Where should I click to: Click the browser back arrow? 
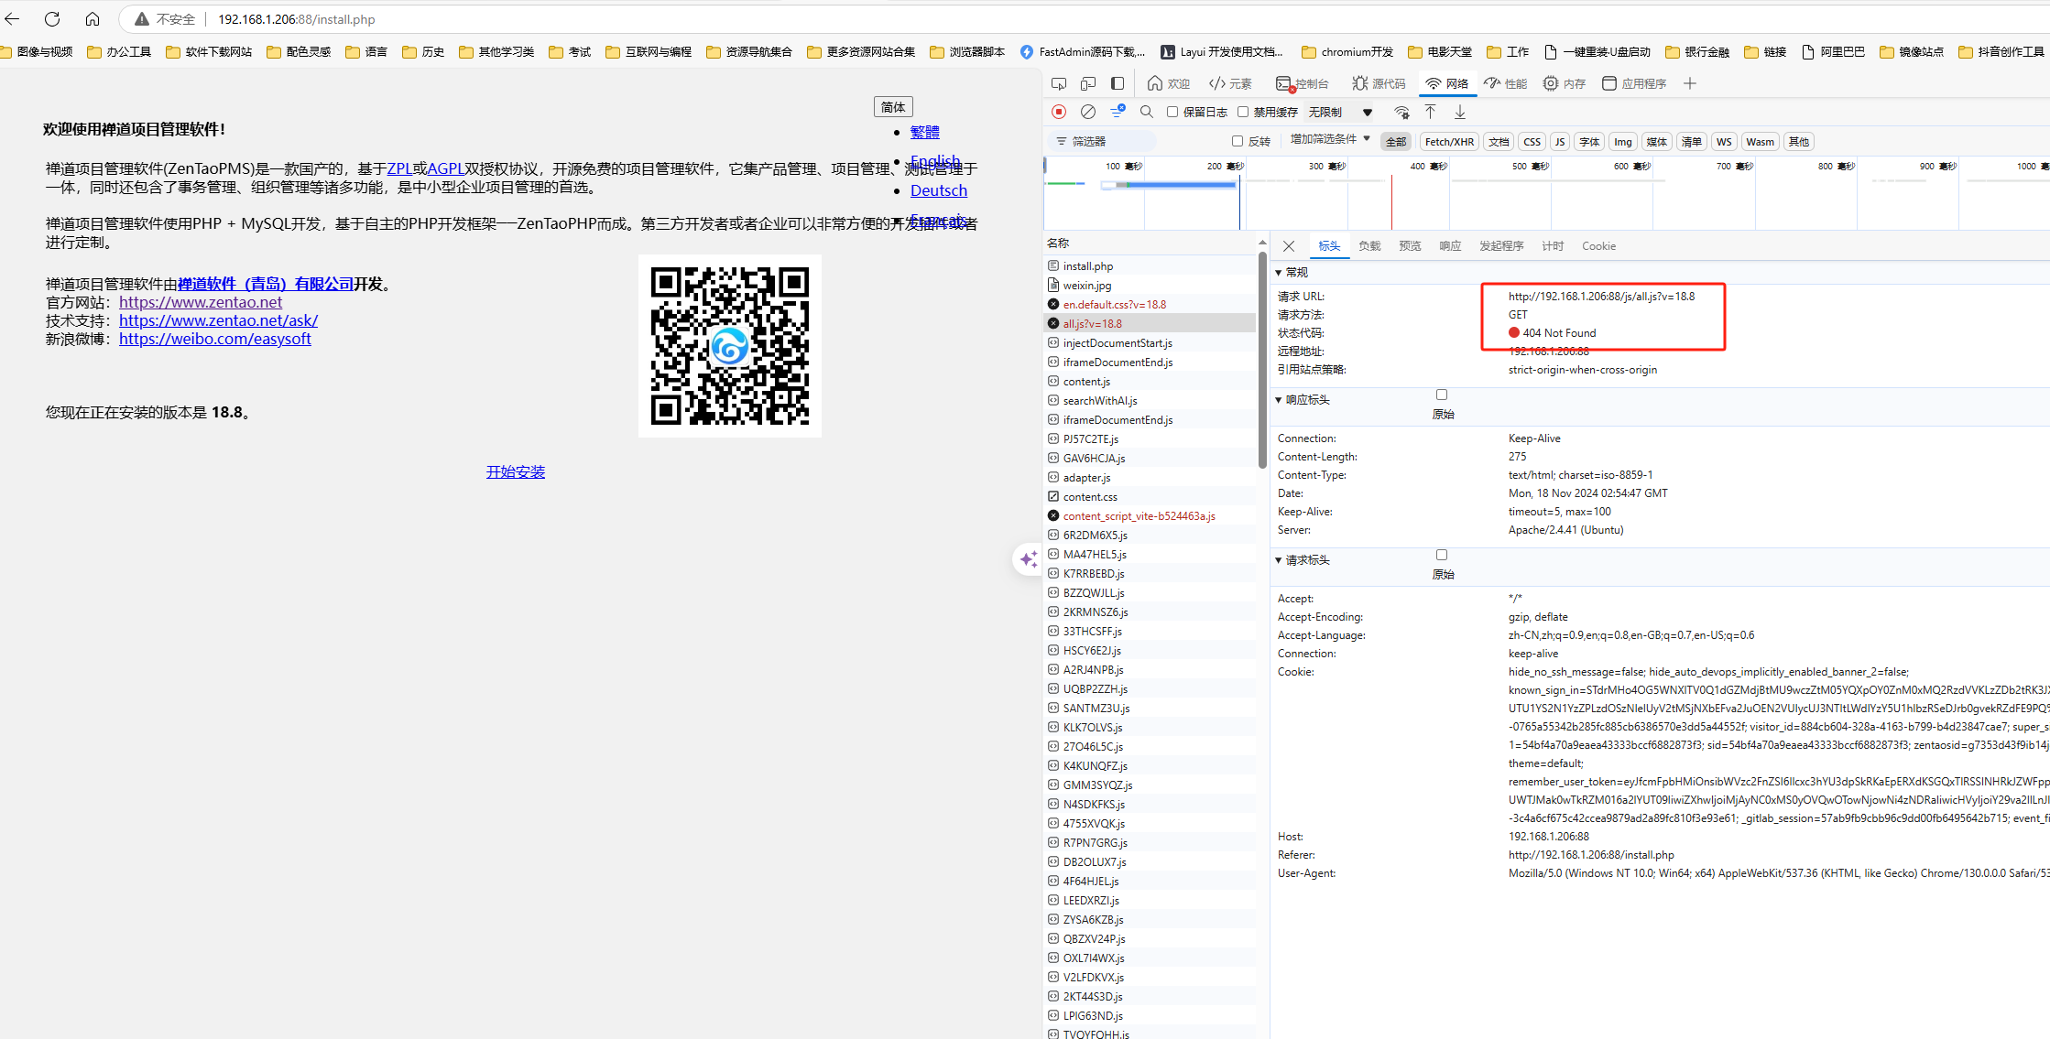pos(13,19)
